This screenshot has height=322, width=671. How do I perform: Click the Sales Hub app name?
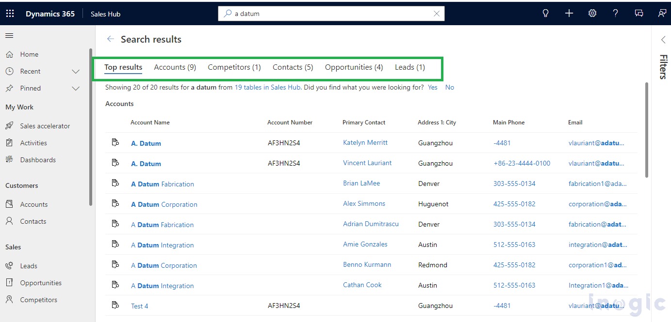tap(105, 14)
